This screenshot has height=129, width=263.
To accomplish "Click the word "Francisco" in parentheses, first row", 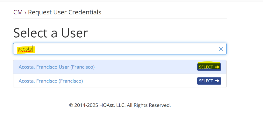I will pos(82,67).
